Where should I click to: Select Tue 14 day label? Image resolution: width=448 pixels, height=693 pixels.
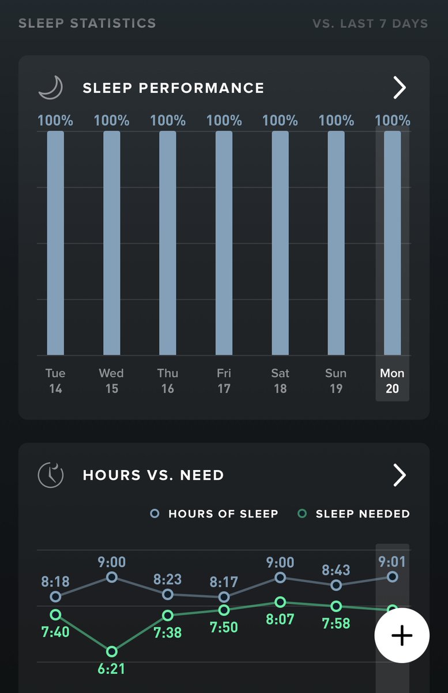coord(55,381)
